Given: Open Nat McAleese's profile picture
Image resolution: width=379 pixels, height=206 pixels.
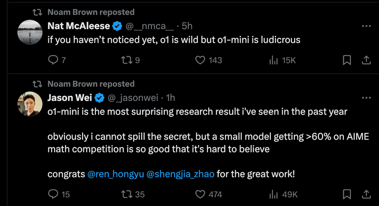Looking at the screenshot, I should pos(30,32).
